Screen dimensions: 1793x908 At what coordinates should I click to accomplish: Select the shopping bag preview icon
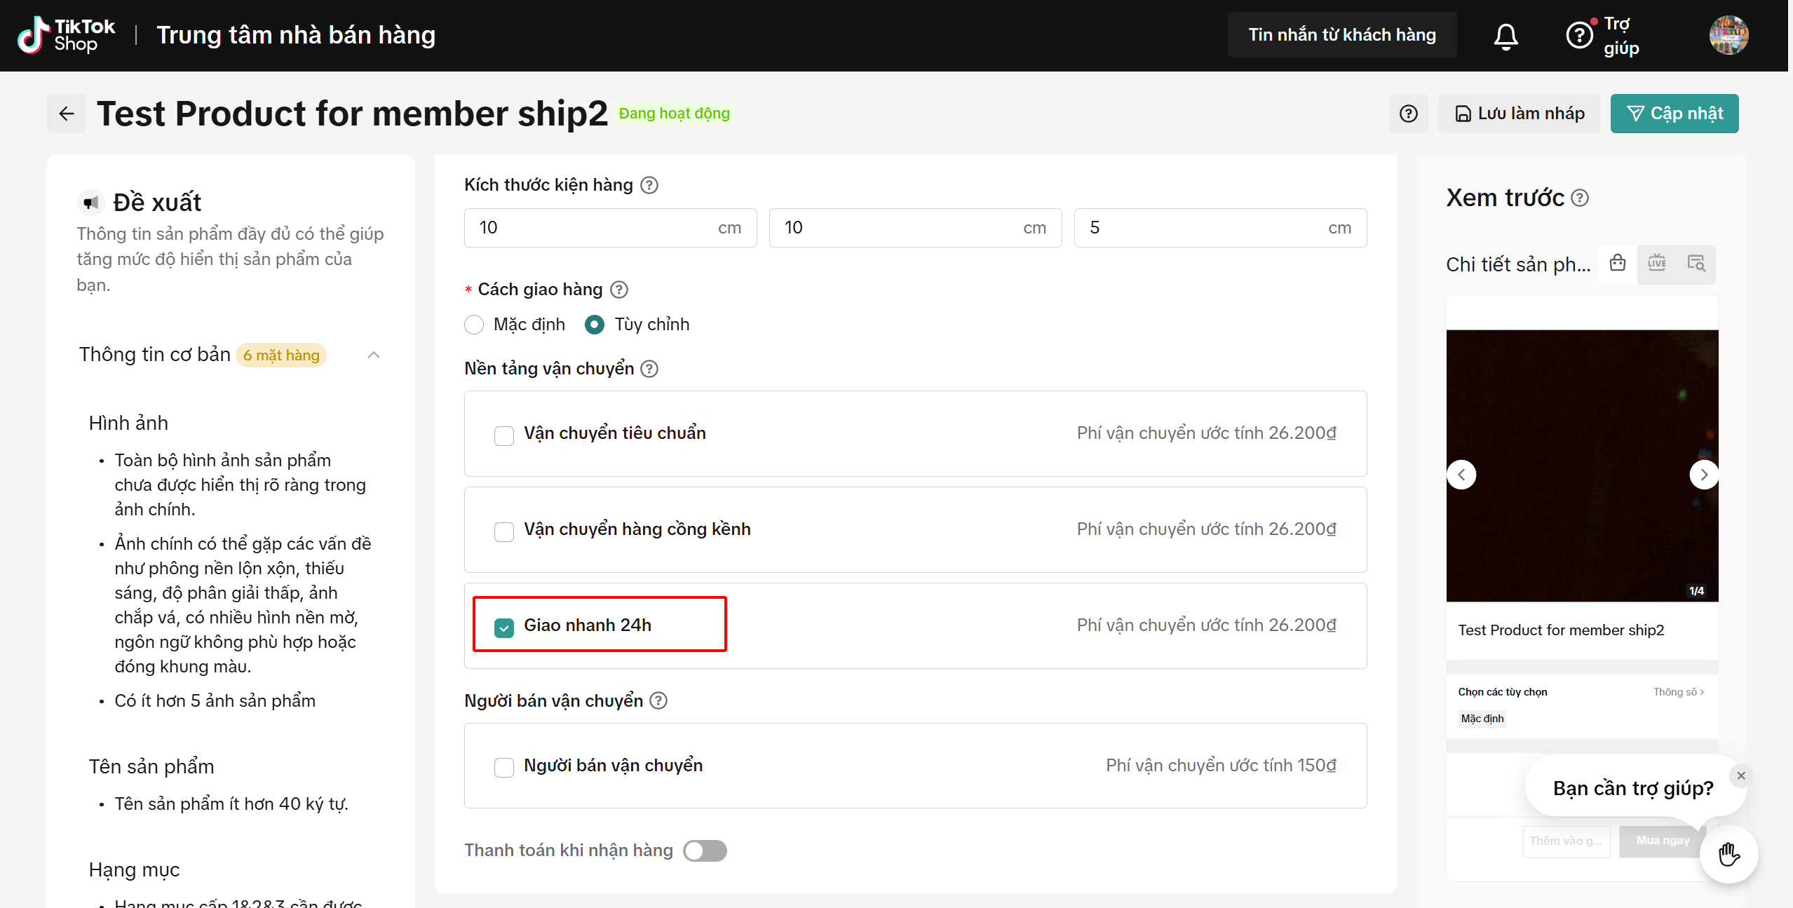click(1617, 264)
